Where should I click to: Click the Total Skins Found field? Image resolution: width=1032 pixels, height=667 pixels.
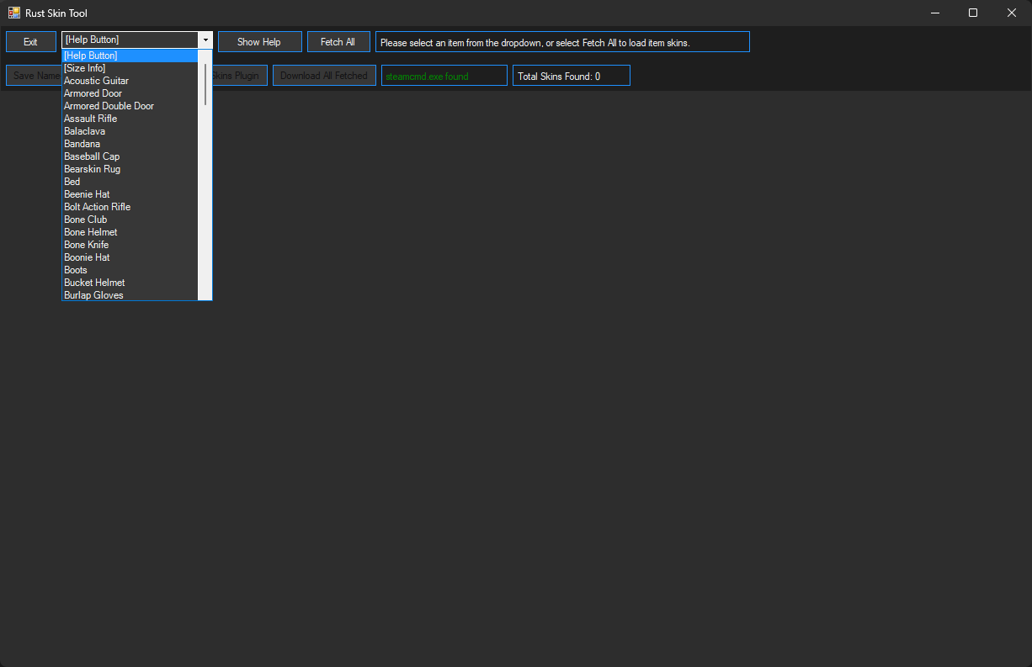[x=571, y=76]
